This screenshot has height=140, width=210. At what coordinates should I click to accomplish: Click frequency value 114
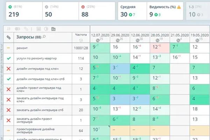coord(81,58)
